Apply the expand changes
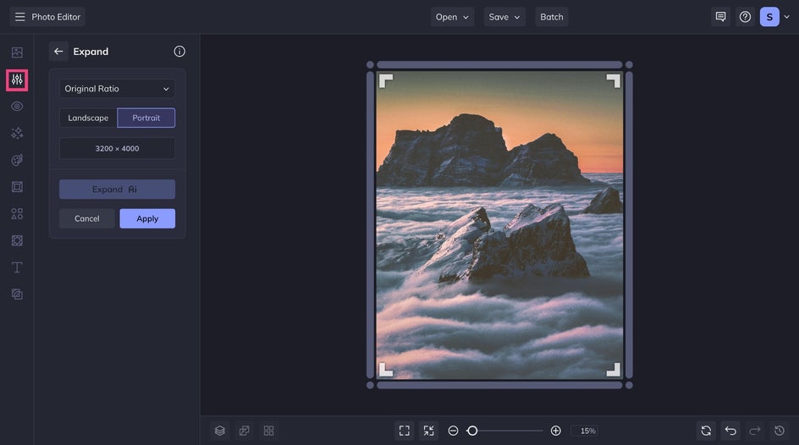799x445 pixels. 147,218
